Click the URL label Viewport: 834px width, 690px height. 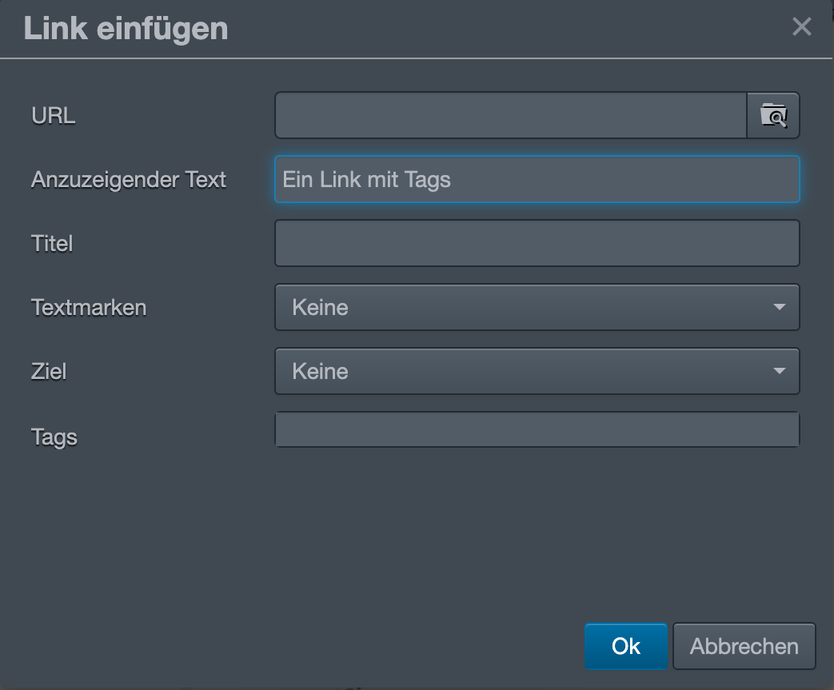click(x=54, y=115)
